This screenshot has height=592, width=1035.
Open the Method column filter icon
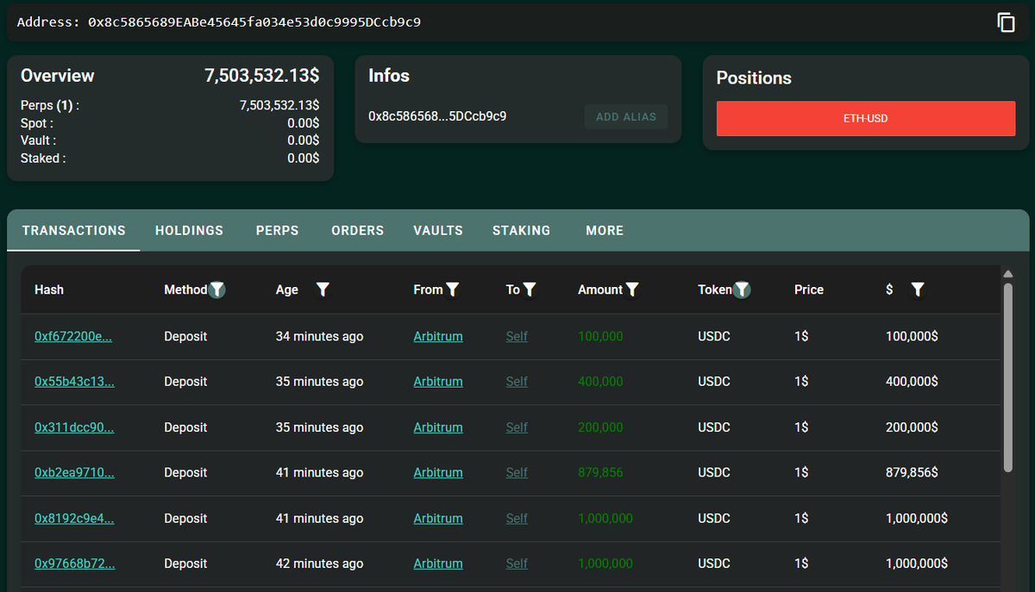(x=217, y=290)
